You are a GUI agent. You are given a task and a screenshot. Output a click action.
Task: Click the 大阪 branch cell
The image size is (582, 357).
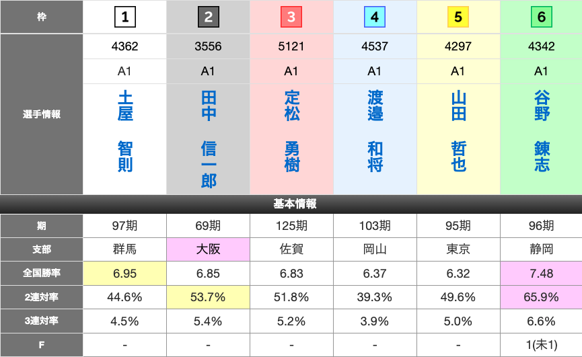click(x=208, y=249)
